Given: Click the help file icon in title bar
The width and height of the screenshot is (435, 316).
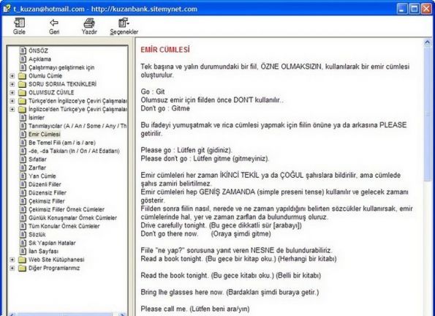Looking at the screenshot, I should pos(7,9).
